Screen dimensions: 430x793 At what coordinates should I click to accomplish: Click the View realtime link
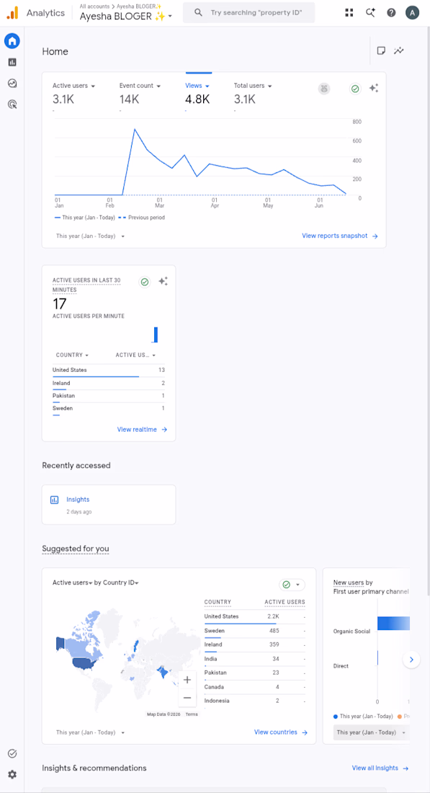click(x=142, y=430)
